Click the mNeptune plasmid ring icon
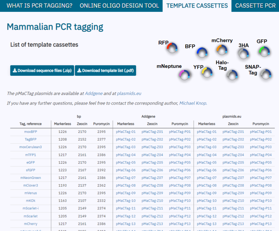The width and height of the screenshot is (279, 231). 184,75
